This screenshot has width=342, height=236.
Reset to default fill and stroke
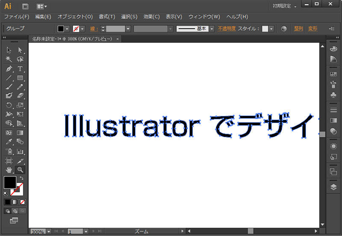click(6, 193)
